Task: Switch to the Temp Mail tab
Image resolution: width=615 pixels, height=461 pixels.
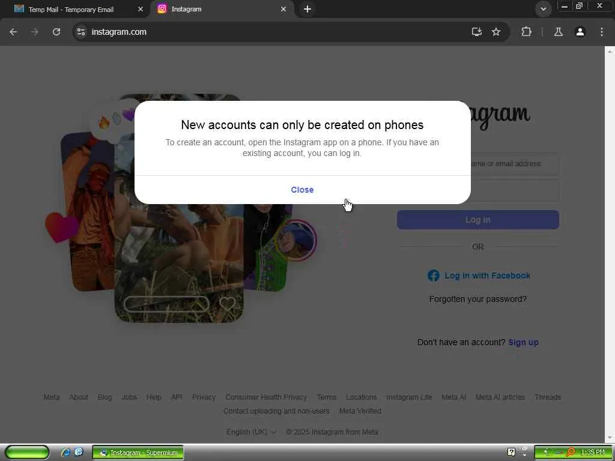Action: 71,10
